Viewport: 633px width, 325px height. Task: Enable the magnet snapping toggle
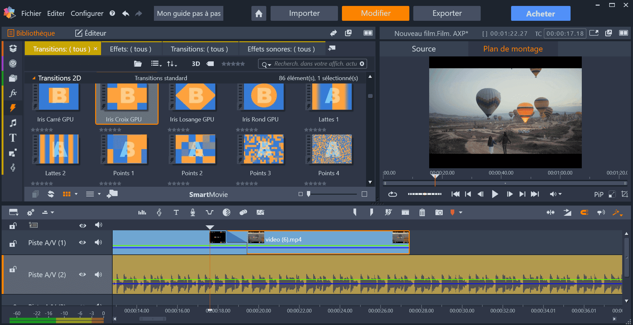click(584, 212)
